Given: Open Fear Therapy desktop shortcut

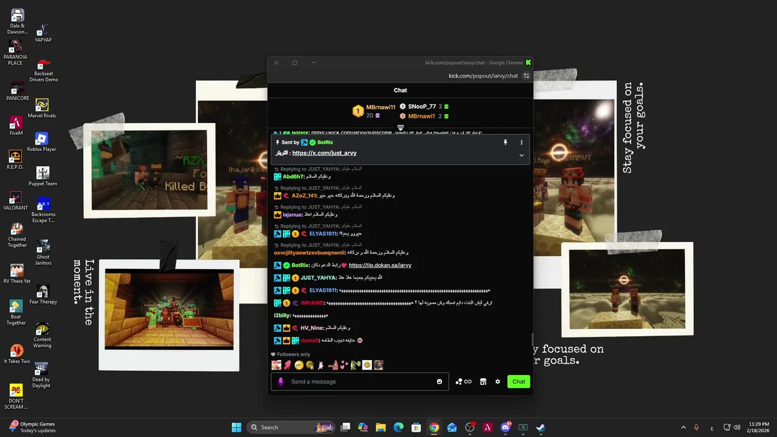Looking at the screenshot, I should pos(42,294).
